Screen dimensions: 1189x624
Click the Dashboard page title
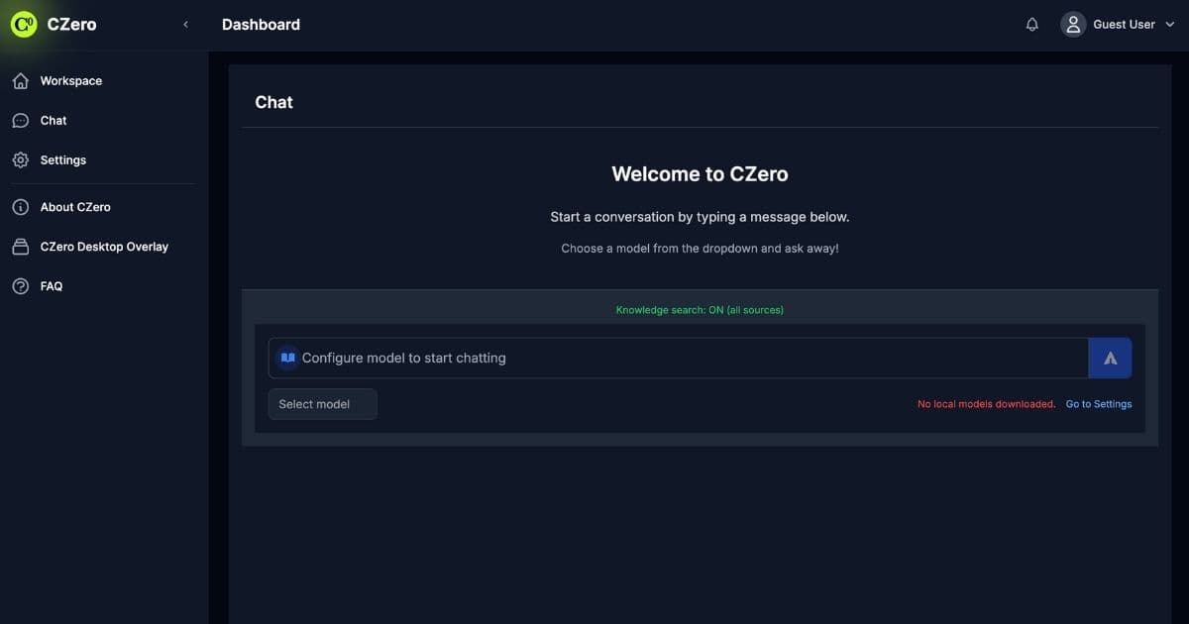261,23
